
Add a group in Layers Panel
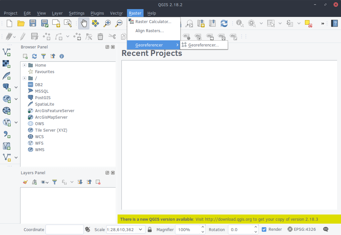pos(34,182)
